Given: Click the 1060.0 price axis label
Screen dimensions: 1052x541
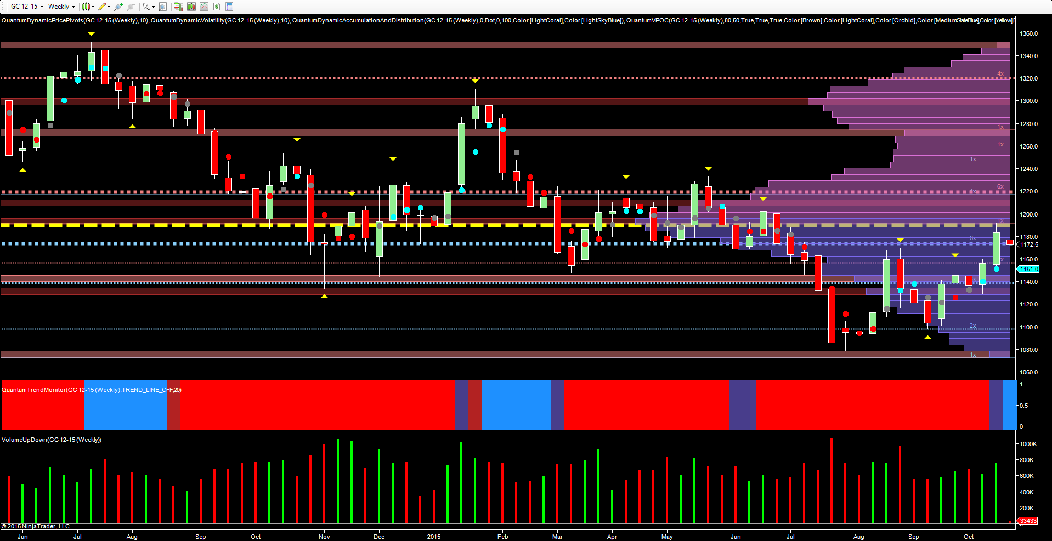Looking at the screenshot, I should [x=1028, y=372].
